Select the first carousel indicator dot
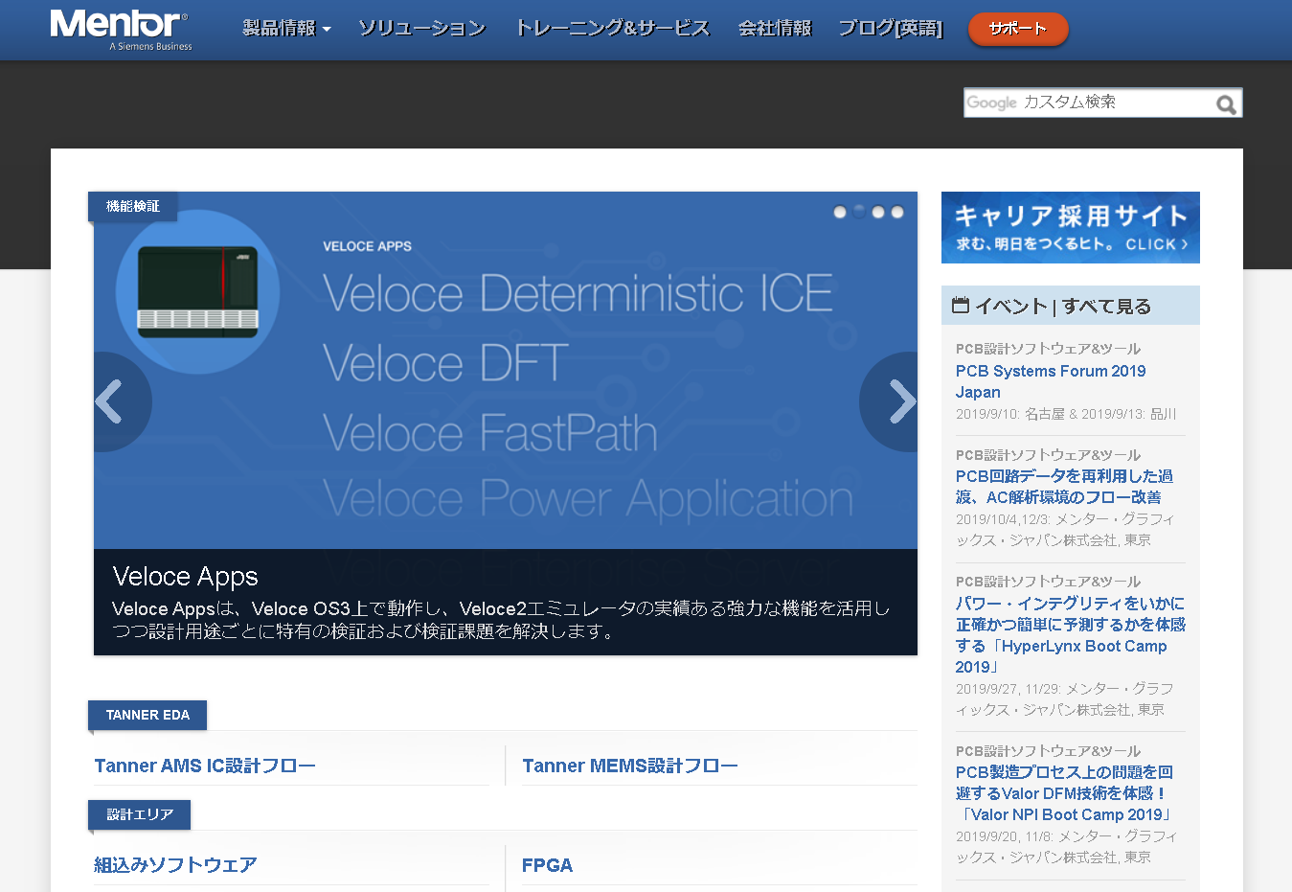Viewport: 1292px width, 892px height. 840,212
